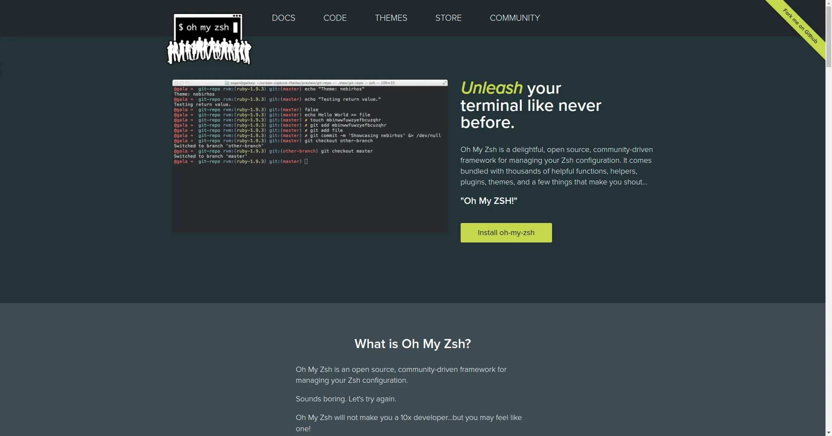This screenshot has height=436, width=832.
Task: Visit the STORE page
Action: click(x=448, y=18)
